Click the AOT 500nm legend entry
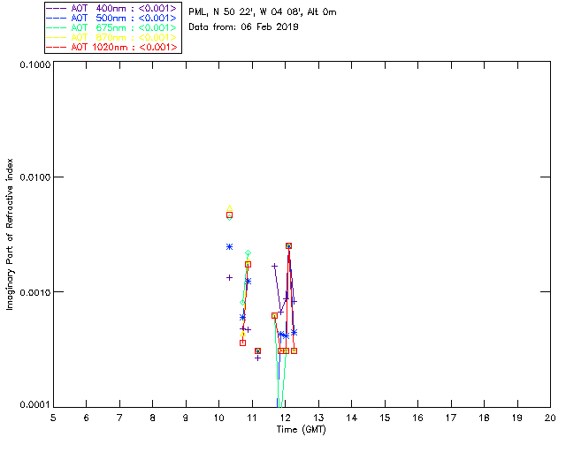 pos(111,18)
